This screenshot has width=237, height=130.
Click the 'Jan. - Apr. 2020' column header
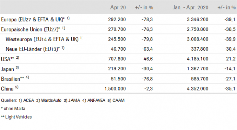tap(190, 7)
